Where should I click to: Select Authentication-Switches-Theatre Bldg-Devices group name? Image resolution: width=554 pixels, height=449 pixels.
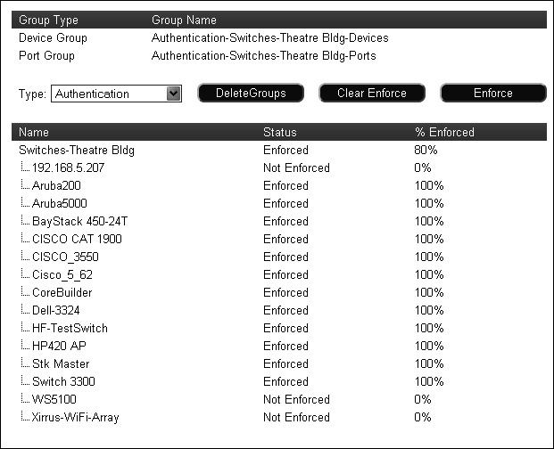click(270, 37)
